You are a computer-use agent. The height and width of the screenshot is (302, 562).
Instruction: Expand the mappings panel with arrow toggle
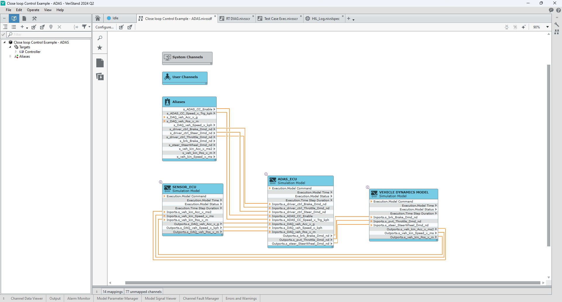[x=97, y=292]
